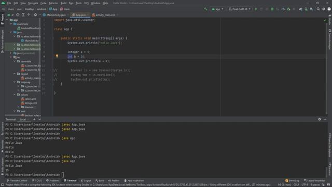Open App Inspection tool window

134,180
